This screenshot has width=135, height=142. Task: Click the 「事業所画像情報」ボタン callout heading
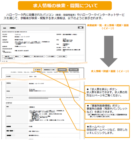pos(103,106)
